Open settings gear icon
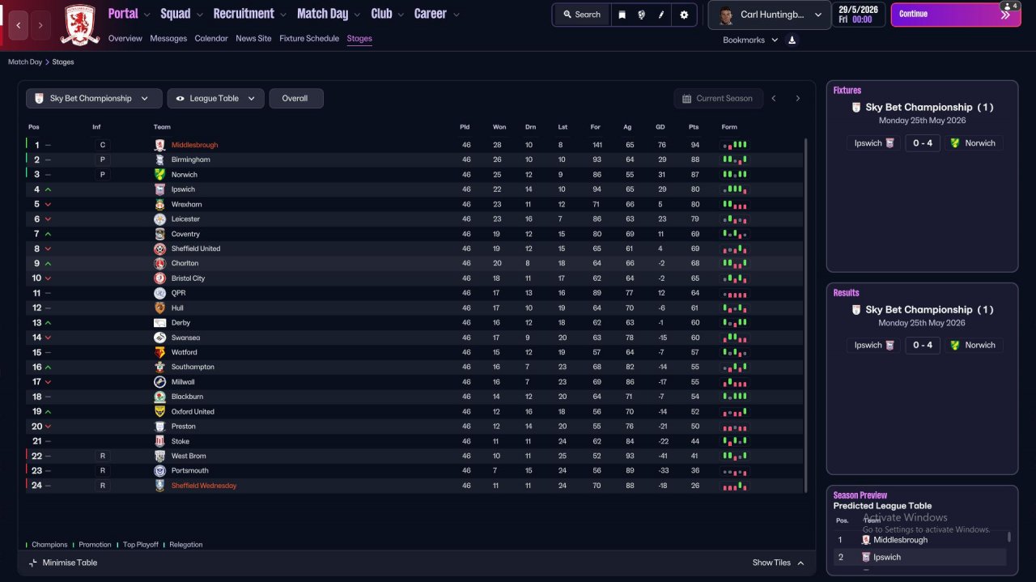 684,15
